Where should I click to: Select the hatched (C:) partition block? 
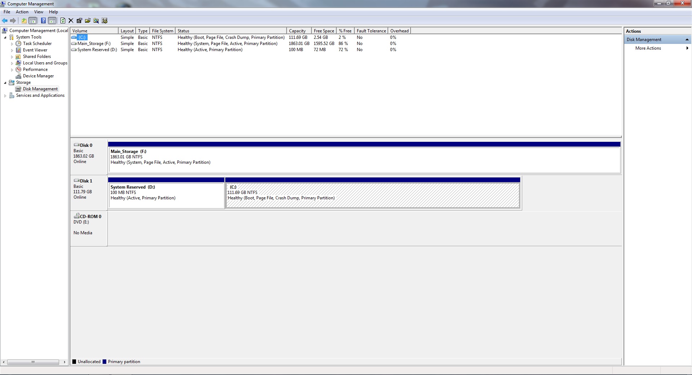tap(373, 193)
